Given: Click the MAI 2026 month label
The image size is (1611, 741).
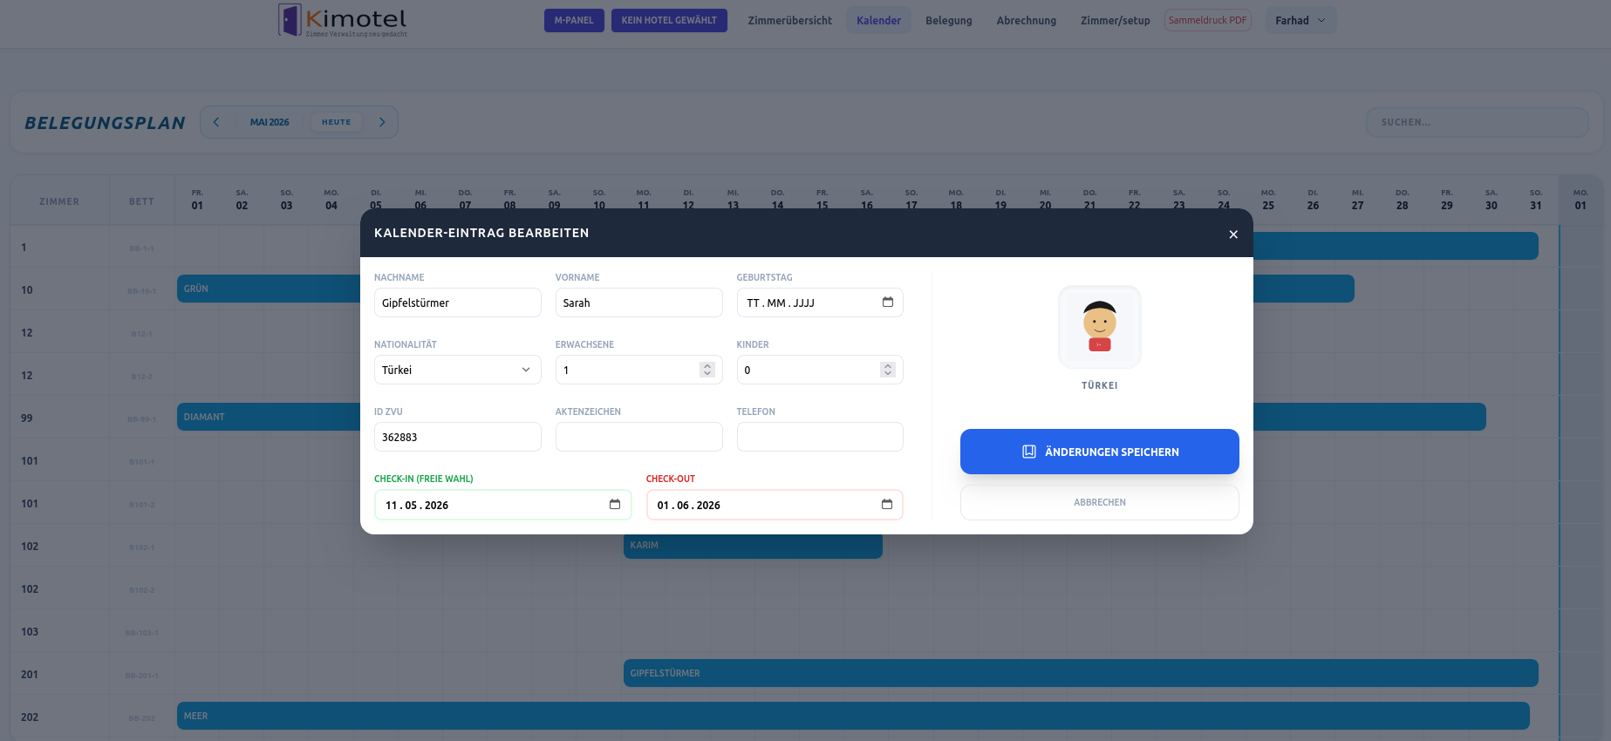Looking at the screenshot, I should [270, 122].
